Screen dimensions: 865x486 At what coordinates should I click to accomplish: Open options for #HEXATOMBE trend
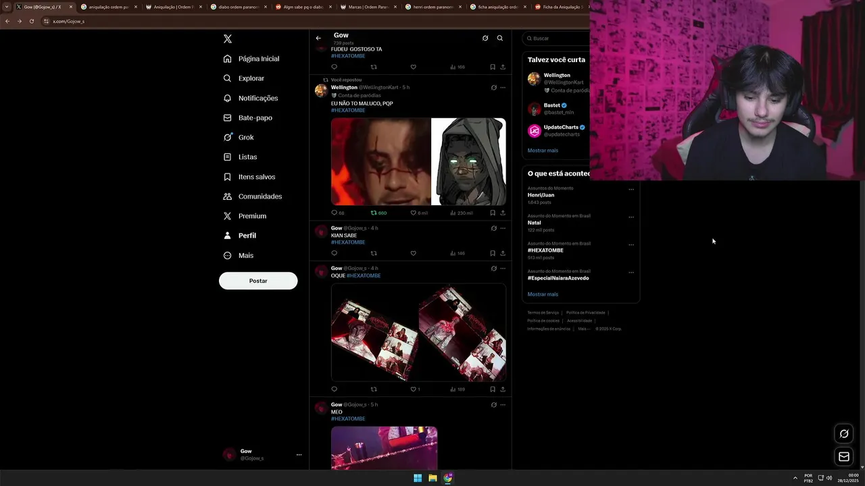tap(631, 245)
